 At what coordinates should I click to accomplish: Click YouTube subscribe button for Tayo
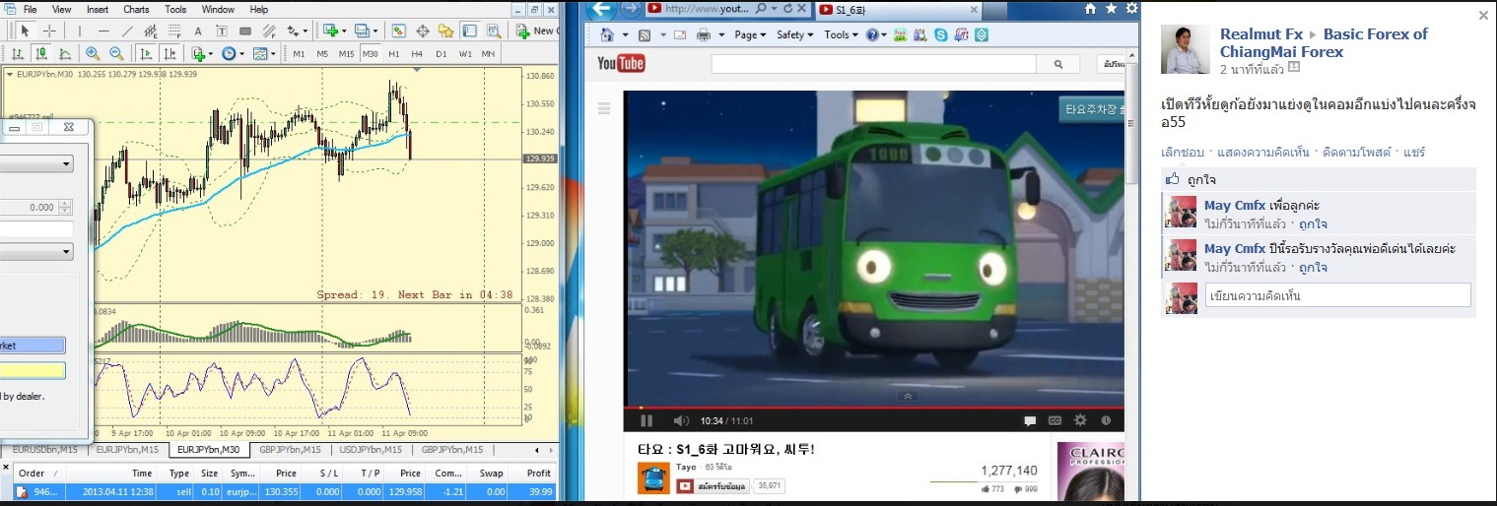713,485
